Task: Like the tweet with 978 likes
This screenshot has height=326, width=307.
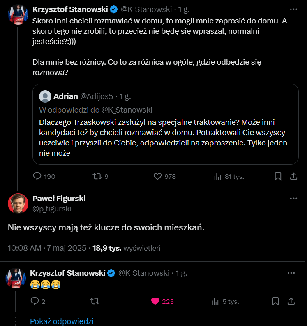Action: point(157,176)
